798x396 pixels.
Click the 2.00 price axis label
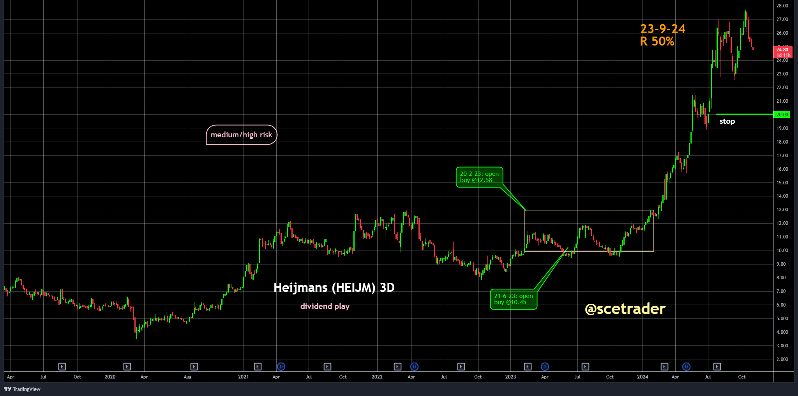pyautogui.click(x=782, y=359)
